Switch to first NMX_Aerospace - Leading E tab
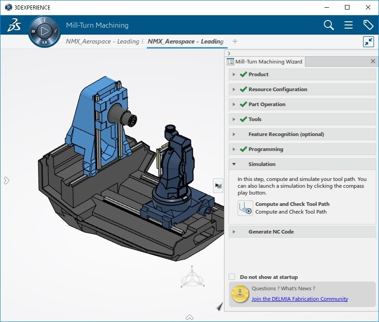This screenshot has width=379, height=322. (105, 42)
